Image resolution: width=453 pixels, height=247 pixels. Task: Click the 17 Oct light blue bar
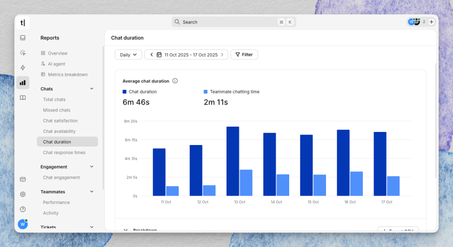coord(393,186)
